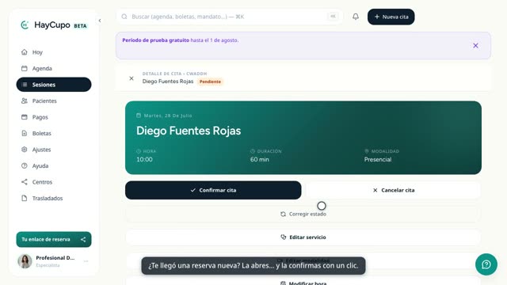Image resolution: width=507 pixels, height=285 pixels.
Task: Click the Pagos card icon
Action: coord(25,117)
